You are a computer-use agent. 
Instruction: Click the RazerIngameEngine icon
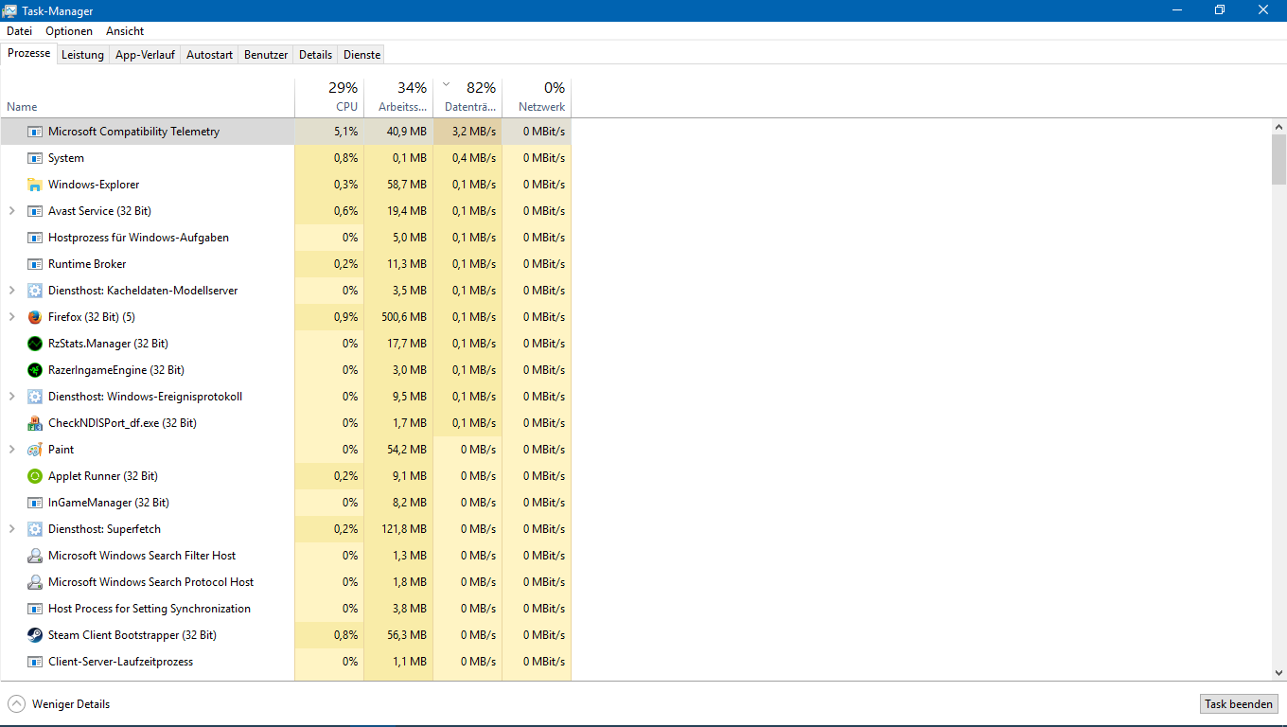(x=35, y=370)
